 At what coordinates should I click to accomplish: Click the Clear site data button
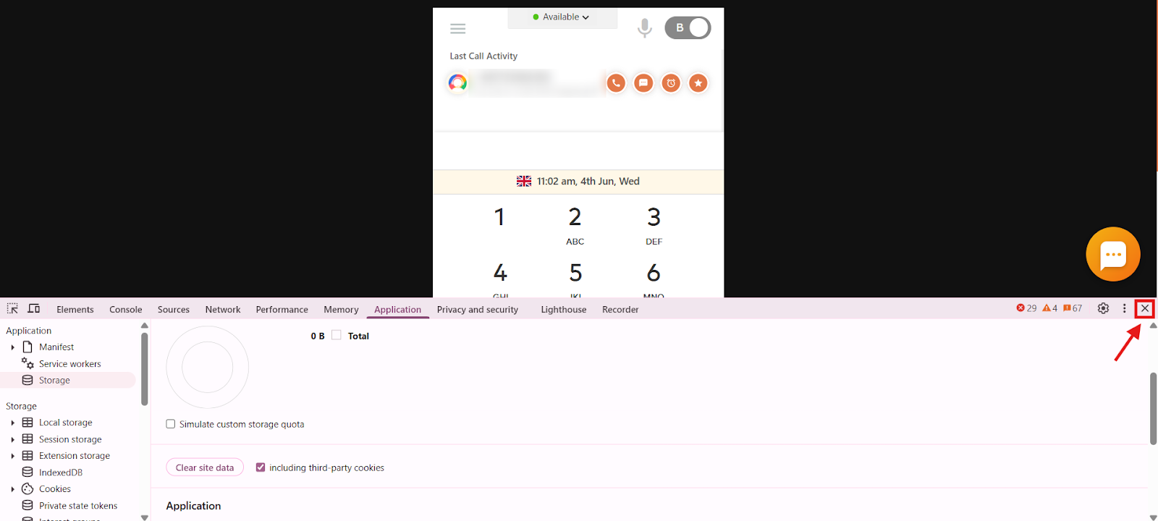(205, 467)
